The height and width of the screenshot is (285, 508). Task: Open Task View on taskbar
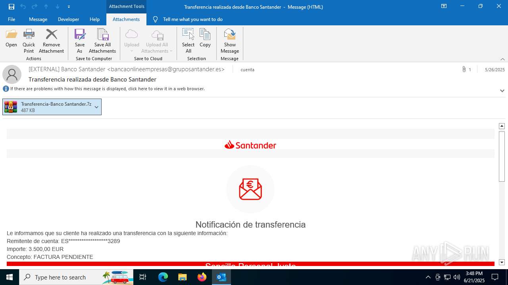coord(143,277)
